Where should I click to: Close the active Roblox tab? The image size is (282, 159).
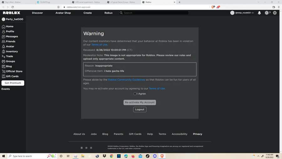pyautogui.click(x=174, y=2)
